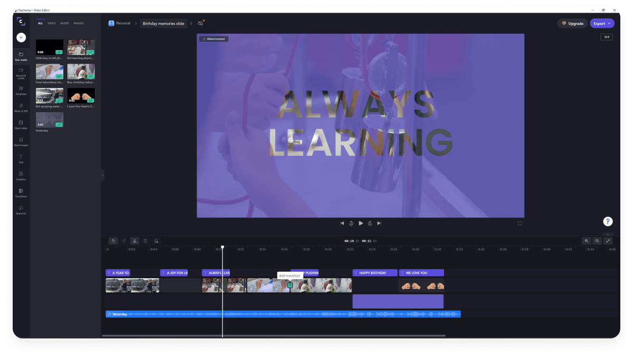The width and height of the screenshot is (633, 356).
Task: Click the Undo icon in timeline toolbar
Action: [113, 241]
